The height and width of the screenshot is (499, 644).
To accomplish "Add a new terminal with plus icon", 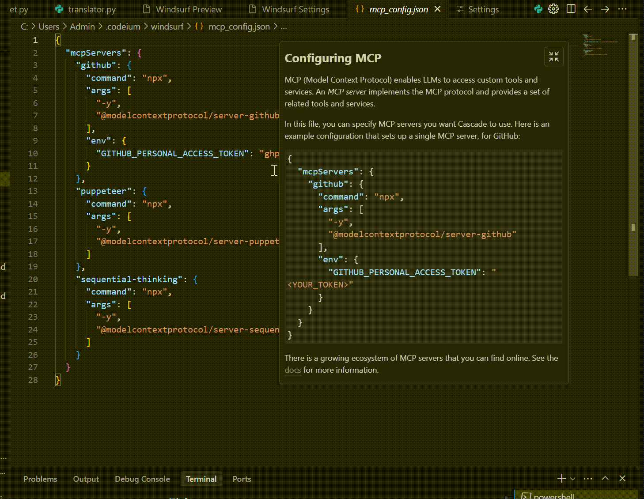I will [561, 479].
